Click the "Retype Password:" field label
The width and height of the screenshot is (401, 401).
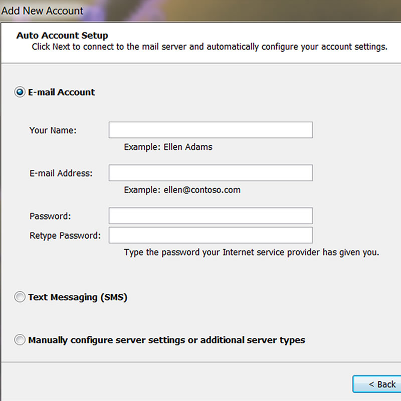coord(65,236)
